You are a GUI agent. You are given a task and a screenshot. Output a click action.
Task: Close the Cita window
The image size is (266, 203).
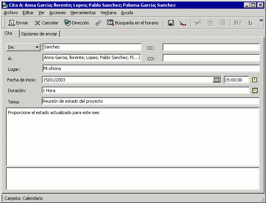tap(260, 5)
